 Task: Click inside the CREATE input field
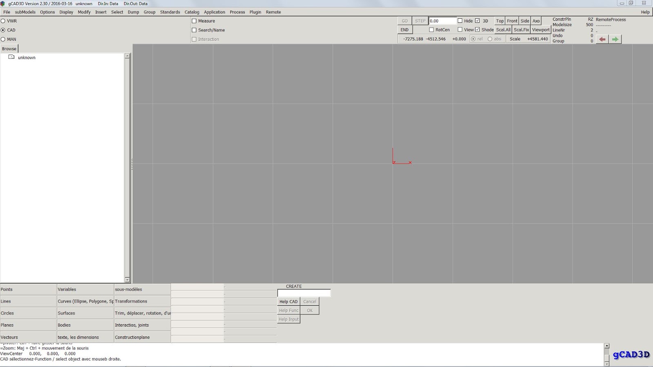coord(304,293)
